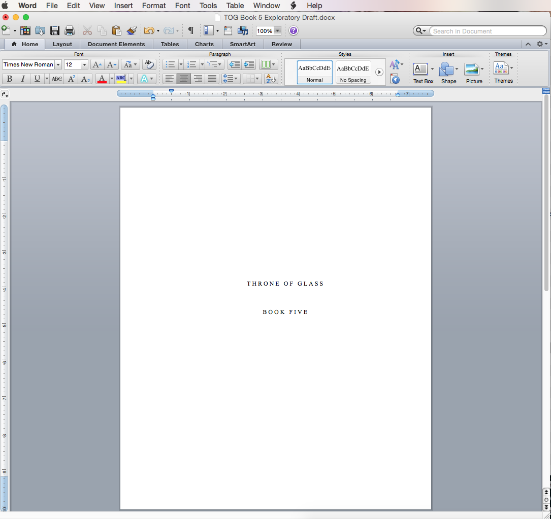Justify paragraph text
The height and width of the screenshot is (519, 551).
coord(212,79)
